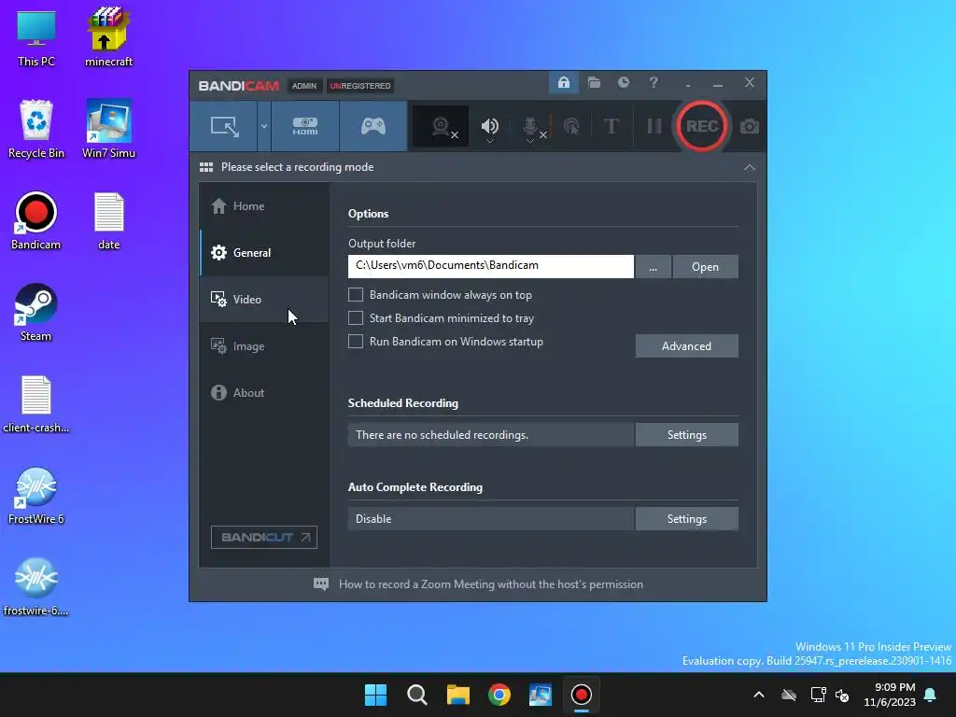Open the microphone dropdown chevron

tap(530, 141)
